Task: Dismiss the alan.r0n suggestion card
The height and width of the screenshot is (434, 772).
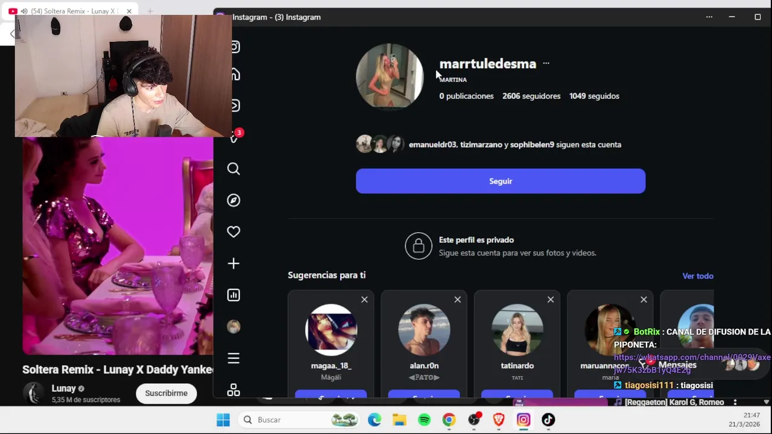Action: (x=457, y=300)
